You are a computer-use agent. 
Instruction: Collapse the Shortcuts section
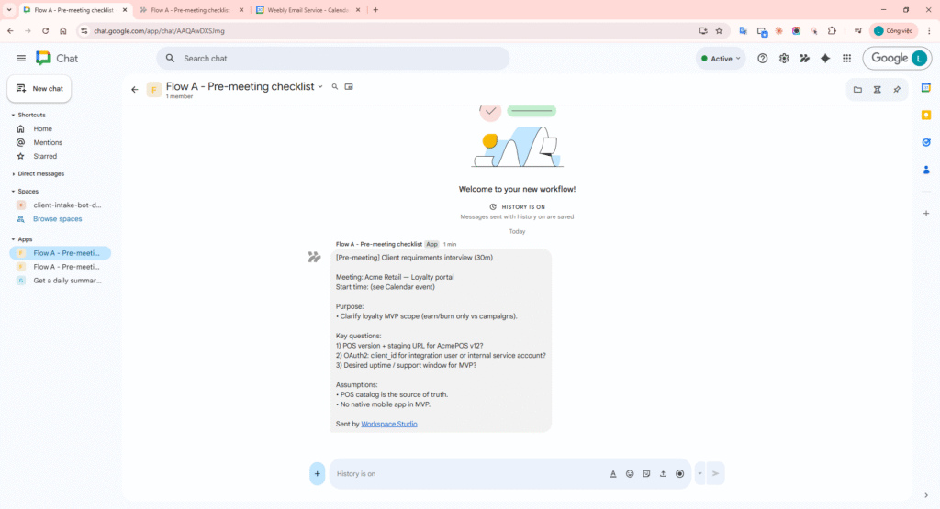click(14, 115)
